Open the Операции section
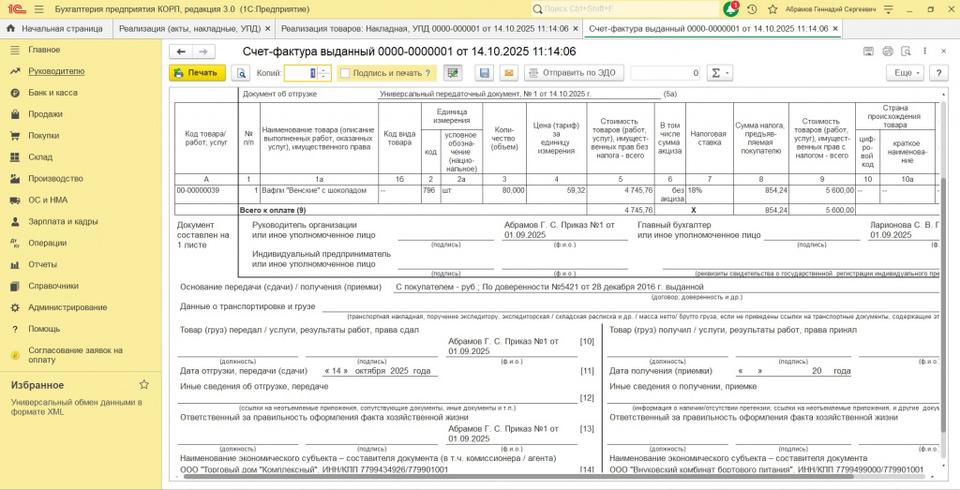The width and height of the screenshot is (960, 490). pos(47,243)
